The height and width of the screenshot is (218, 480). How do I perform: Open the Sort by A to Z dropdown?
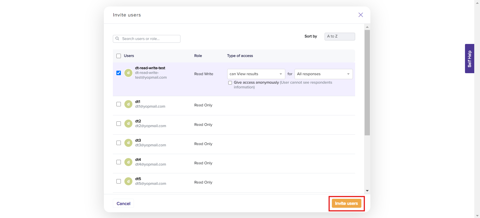(x=339, y=36)
